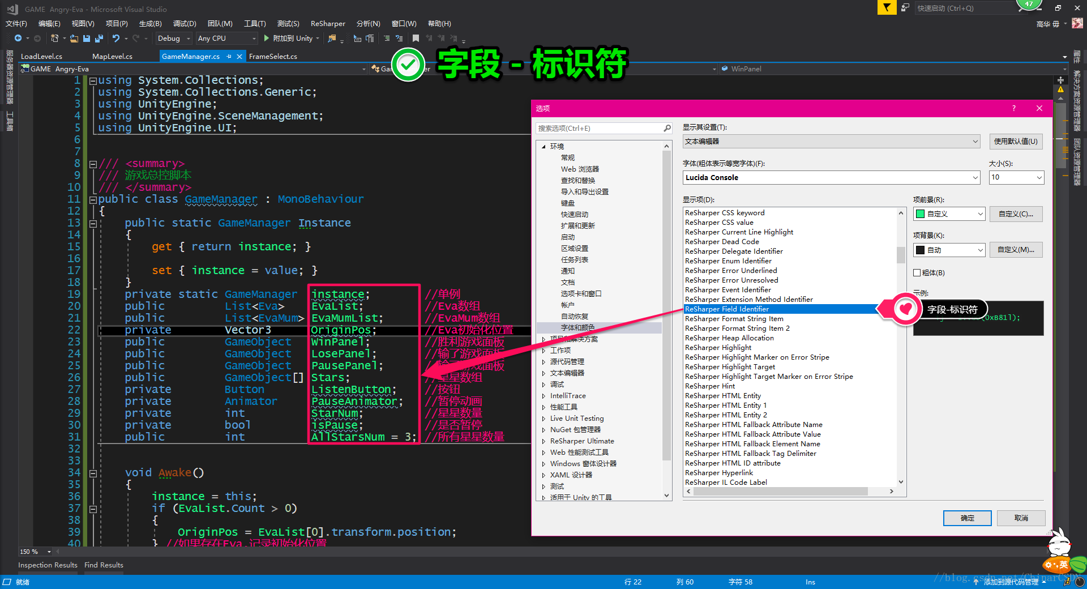This screenshot has width=1087, height=589.
Task: Open the Inspection Results bottom tab
Action: point(48,565)
